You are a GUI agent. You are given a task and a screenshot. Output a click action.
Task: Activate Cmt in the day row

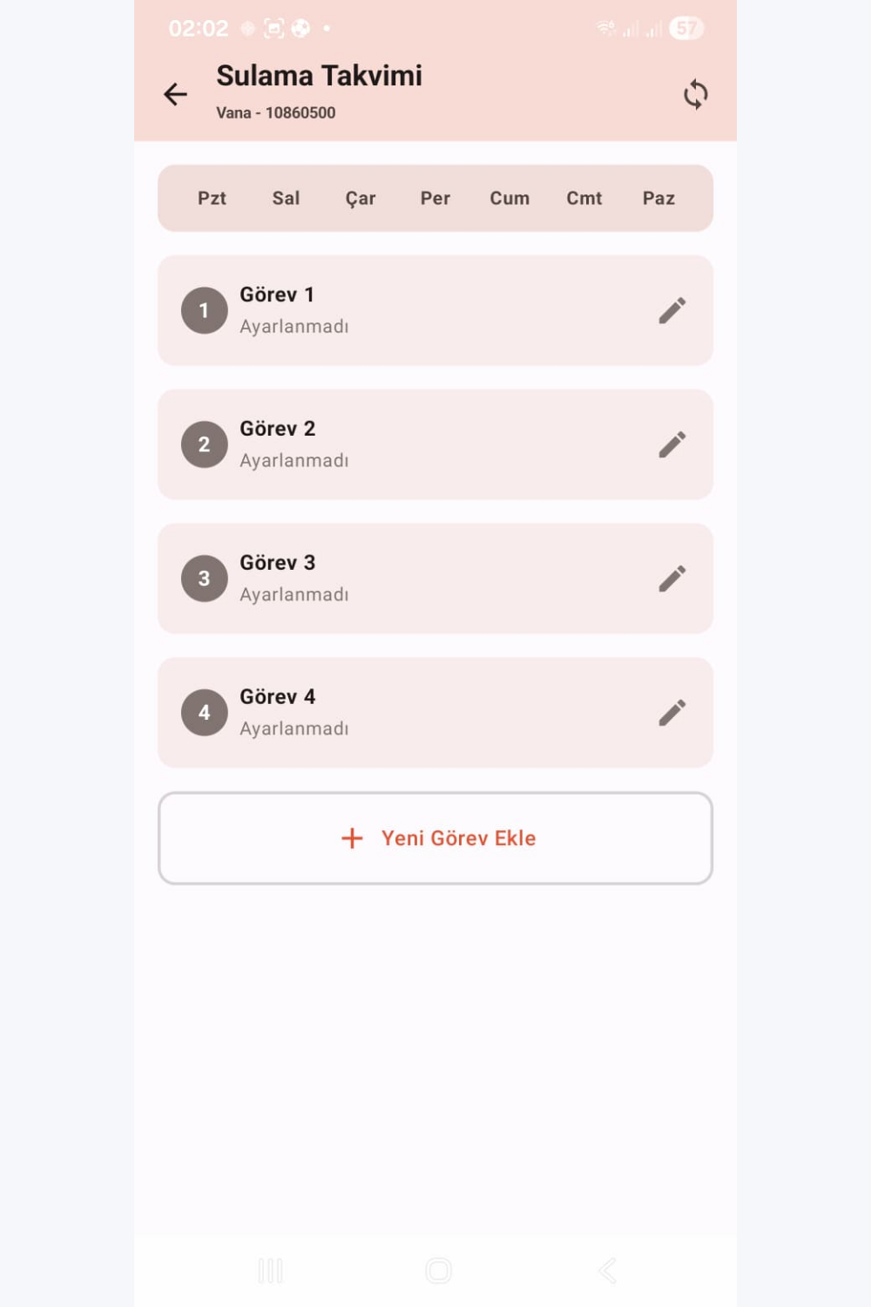(584, 198)
